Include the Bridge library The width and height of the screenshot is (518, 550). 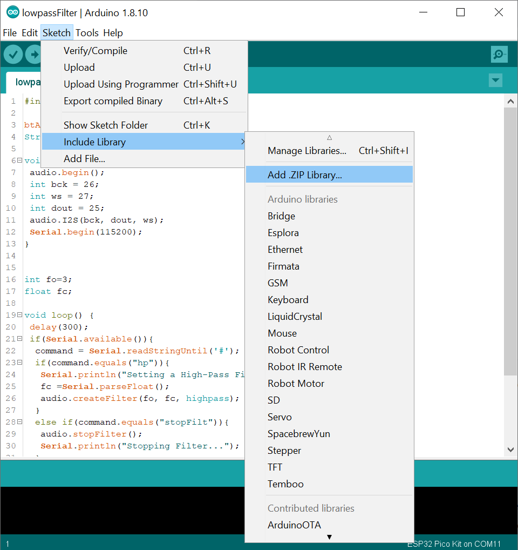[x=329, y=216]
